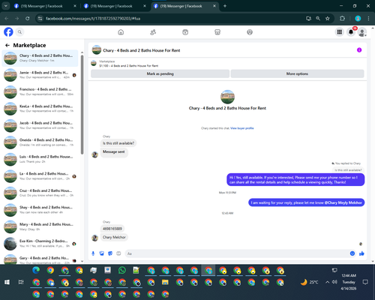Open the Facebook Home feed icon
Screen dimensions: 375x300
tap(121, 32)
